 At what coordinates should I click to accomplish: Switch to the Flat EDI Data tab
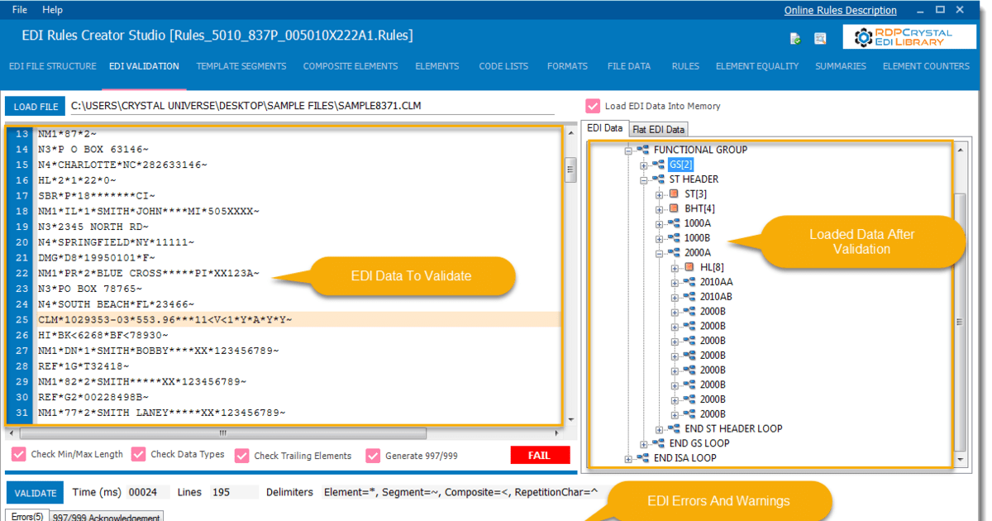coord(658,129)
